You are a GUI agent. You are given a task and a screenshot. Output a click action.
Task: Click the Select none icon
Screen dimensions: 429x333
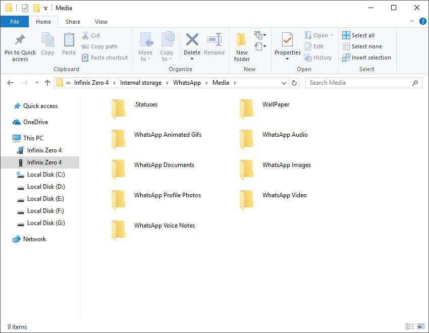coord(346,46)
